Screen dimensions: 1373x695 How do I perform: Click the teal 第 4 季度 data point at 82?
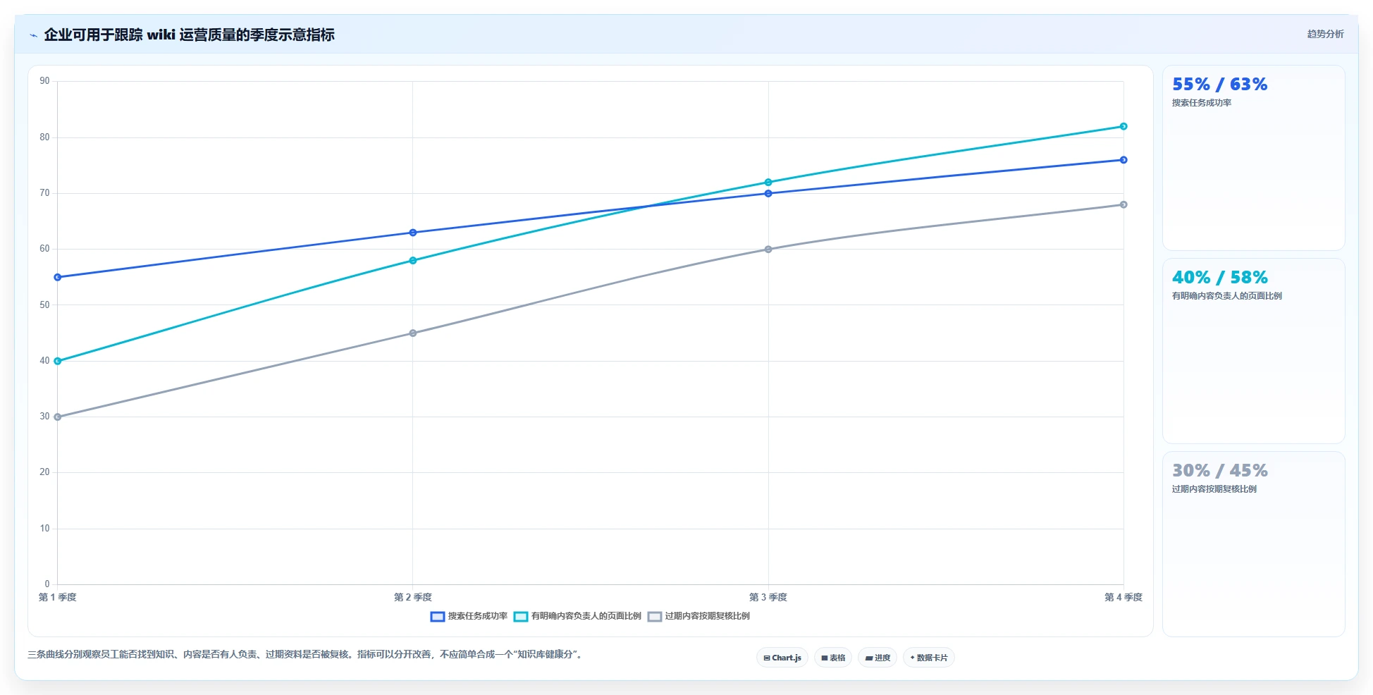[x=1123, y=126]
